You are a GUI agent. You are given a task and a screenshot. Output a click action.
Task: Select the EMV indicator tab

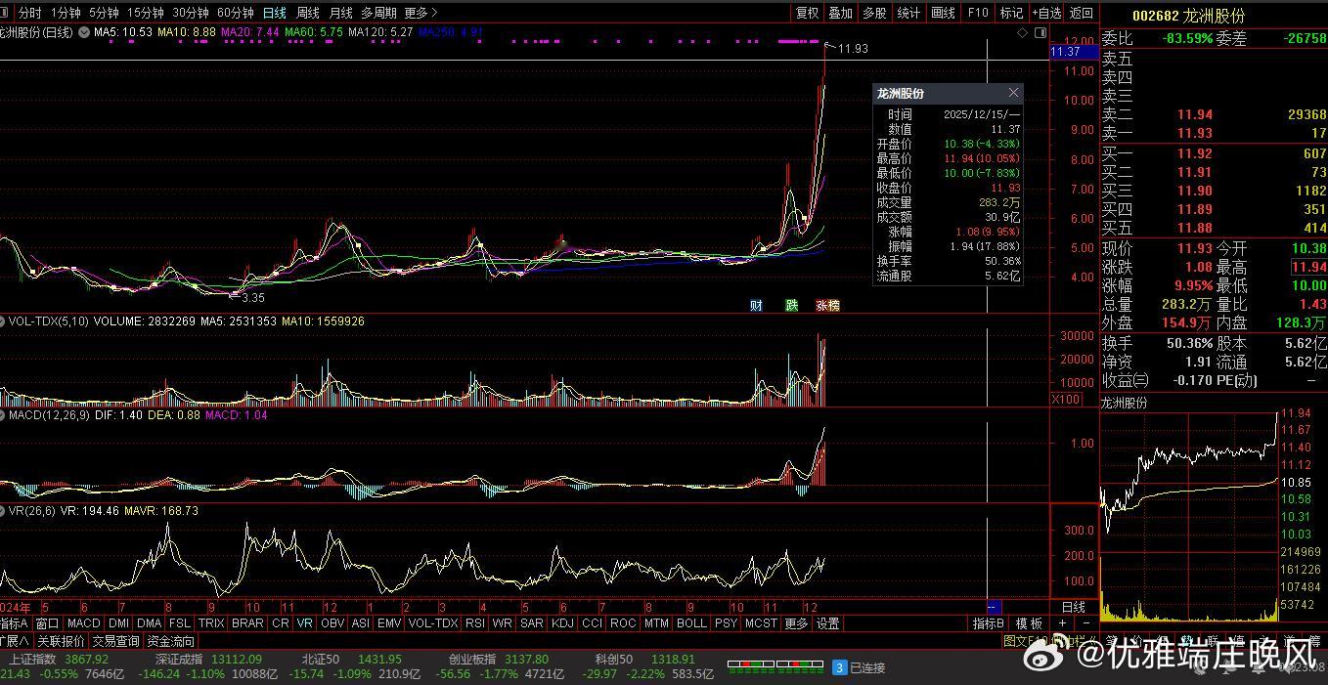coord(389,623)
